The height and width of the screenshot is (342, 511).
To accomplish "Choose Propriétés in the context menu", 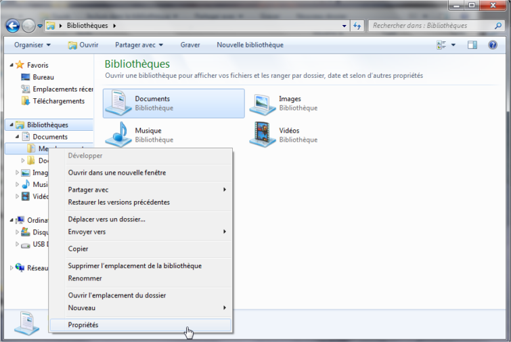I will (140, 324).
